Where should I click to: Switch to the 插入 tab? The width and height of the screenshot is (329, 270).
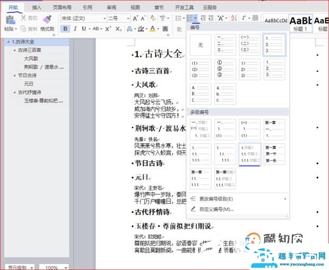[x=37, y=7]
